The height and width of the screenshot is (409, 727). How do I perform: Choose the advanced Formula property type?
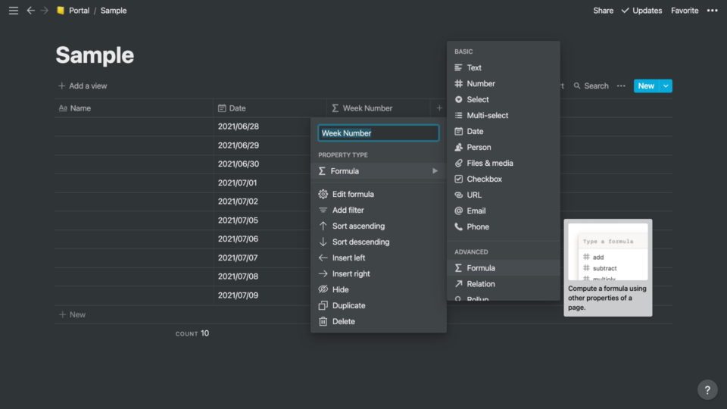(504, 268)
